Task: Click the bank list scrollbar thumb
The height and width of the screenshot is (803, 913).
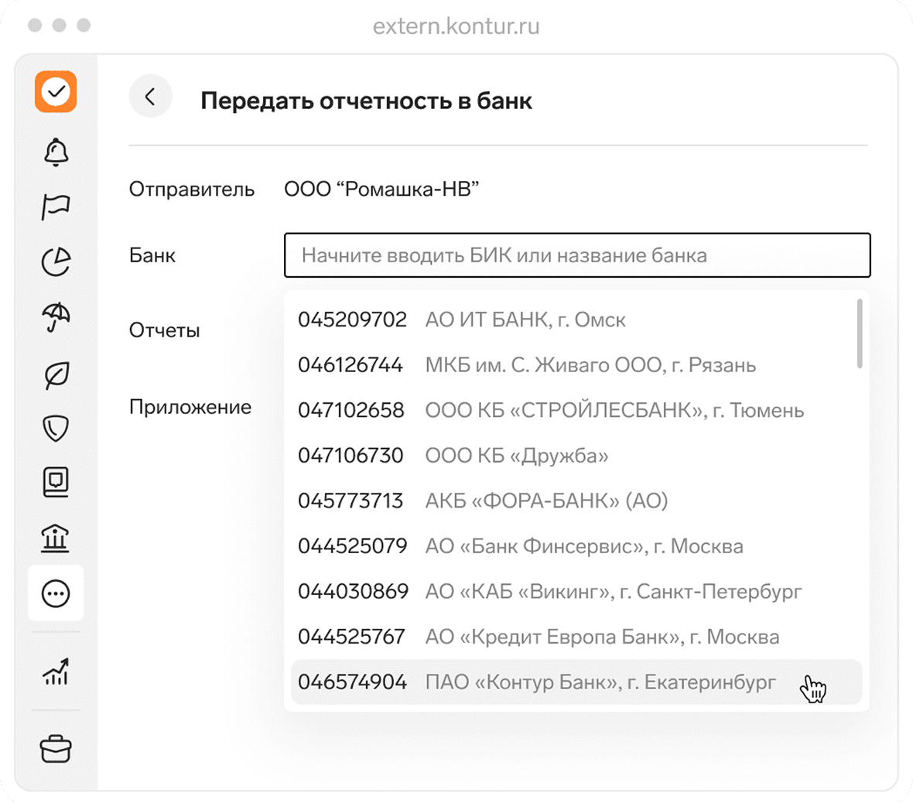Action: (x=860, y=333)
